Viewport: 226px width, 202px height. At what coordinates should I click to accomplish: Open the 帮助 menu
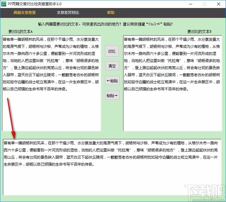click(x=111, y=13)
